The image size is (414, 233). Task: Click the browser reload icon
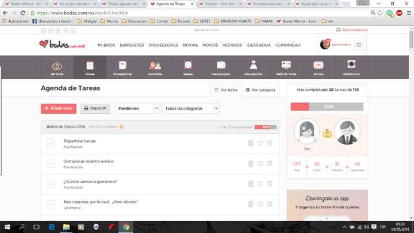[x=22, y=13]
